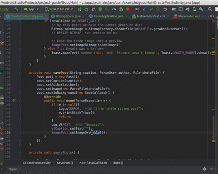Click the error indicator atop the error stripe
This screenshot has width=218, height=174.
click(213, 21)
